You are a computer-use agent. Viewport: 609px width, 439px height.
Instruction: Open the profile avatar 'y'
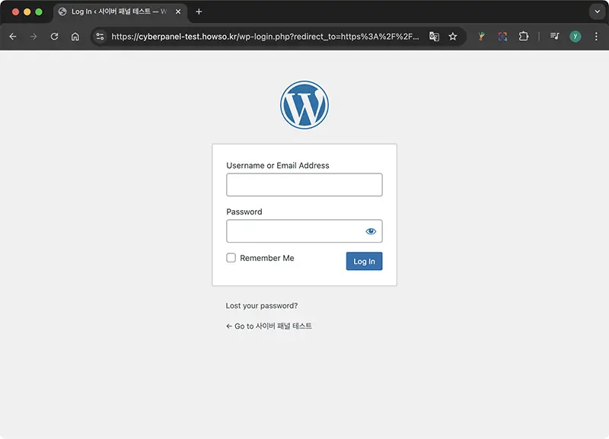[x=576, y=37]
